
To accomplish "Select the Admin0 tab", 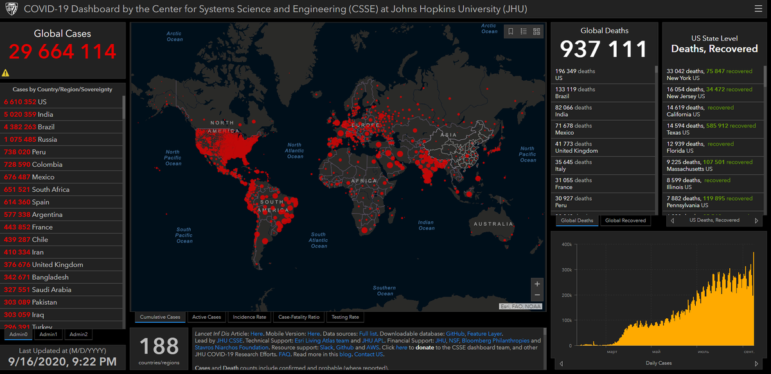I will click(x=18, y=334).
